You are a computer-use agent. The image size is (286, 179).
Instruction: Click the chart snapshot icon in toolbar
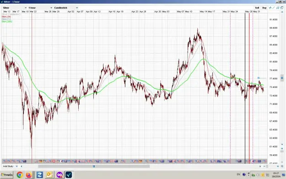[x=278, y=8]
